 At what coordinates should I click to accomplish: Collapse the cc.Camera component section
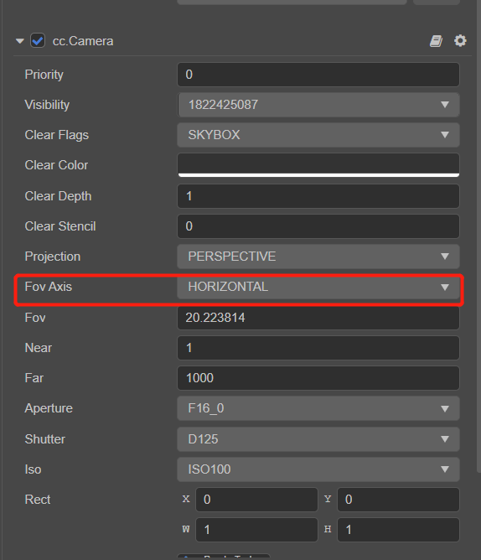[x=20, y=41]
